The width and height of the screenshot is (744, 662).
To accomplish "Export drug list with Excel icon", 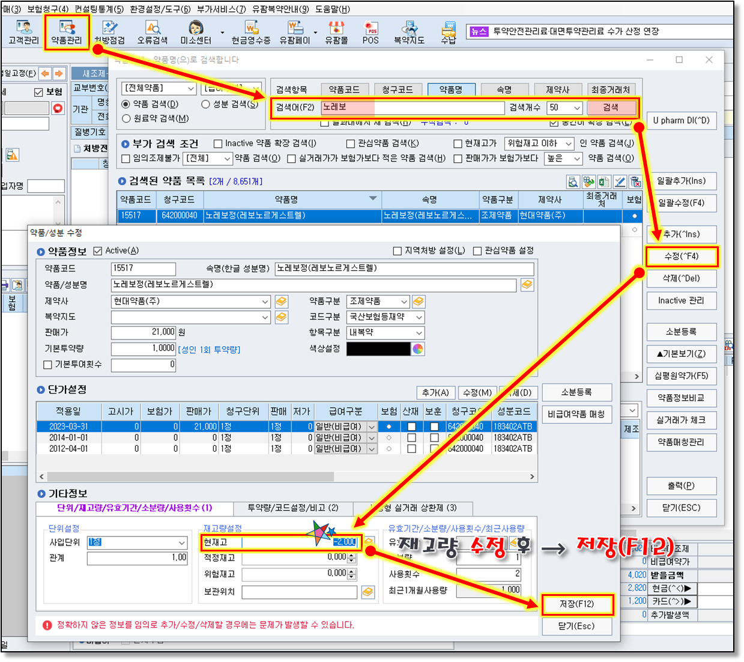I will [x=604, y=181].
